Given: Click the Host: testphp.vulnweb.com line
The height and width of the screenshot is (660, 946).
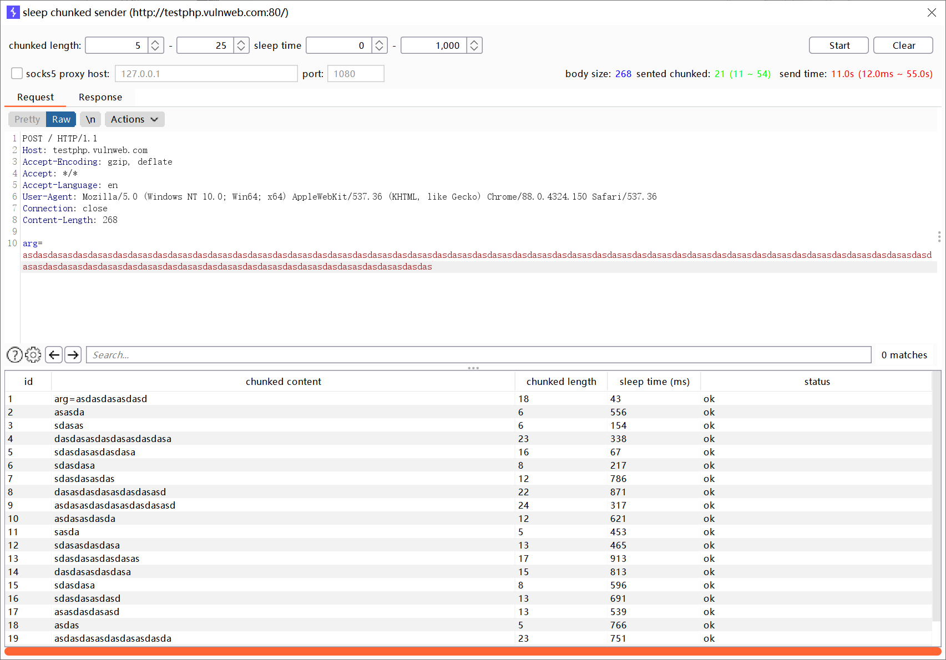Looking at the screenshot, I should [85, 150].
